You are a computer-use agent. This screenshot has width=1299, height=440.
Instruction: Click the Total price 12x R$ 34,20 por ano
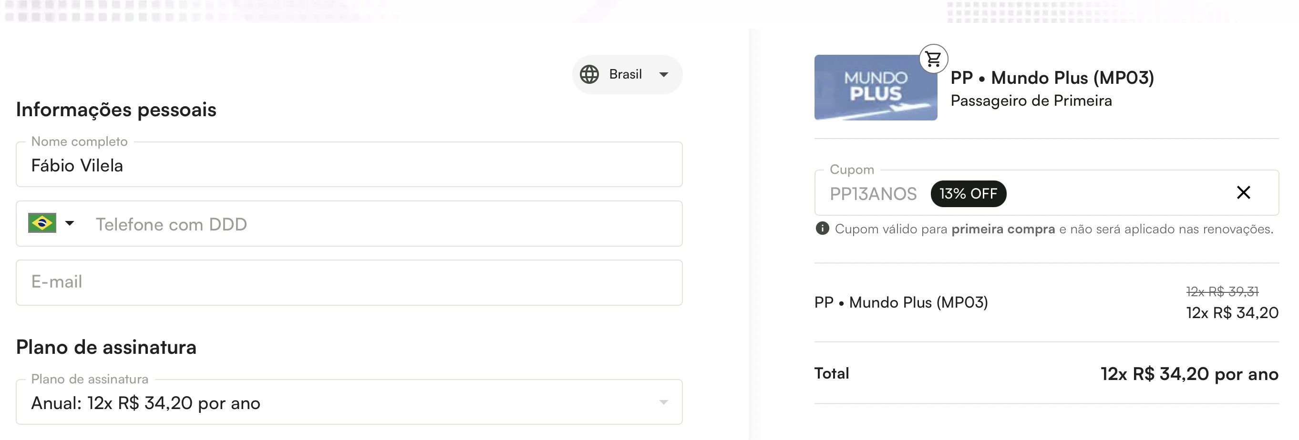pyautogui.click(x=1189, y=374)
